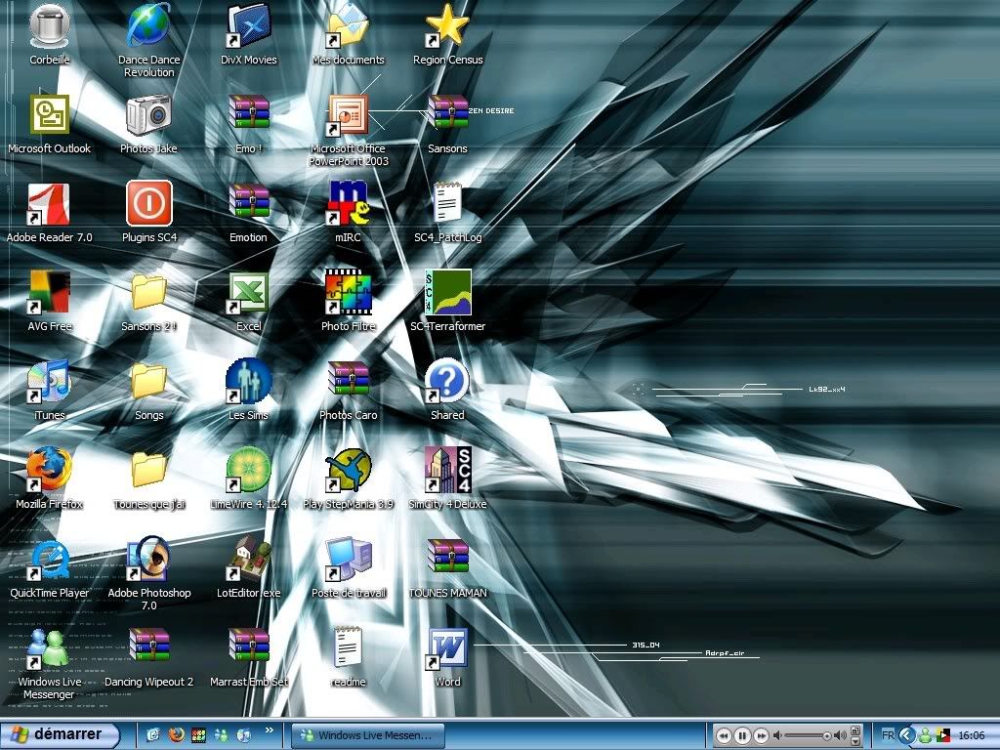Select the Photos Caro archive
This screenshot has width=1000, height=750.
pos(349,391)
